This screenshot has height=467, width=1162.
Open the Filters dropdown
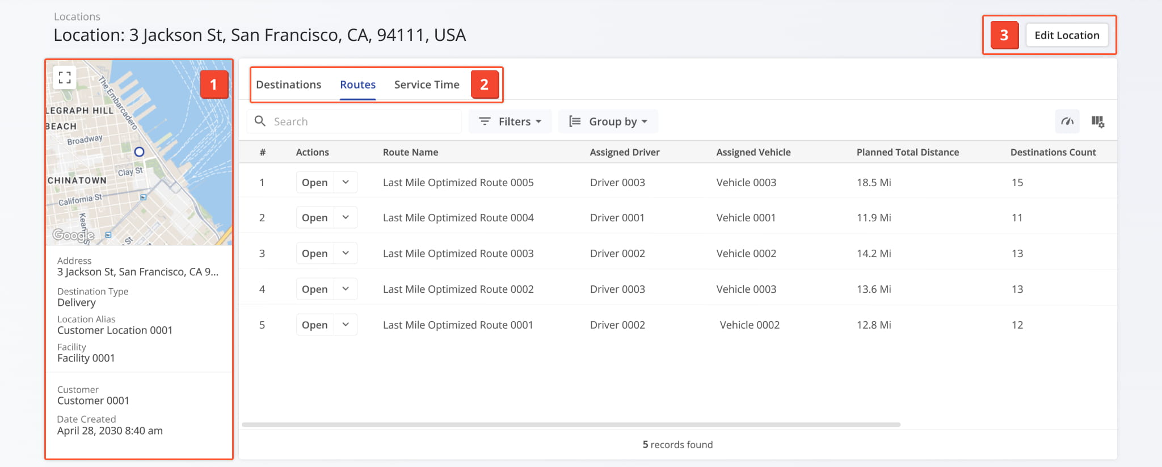tap(510, 121)
